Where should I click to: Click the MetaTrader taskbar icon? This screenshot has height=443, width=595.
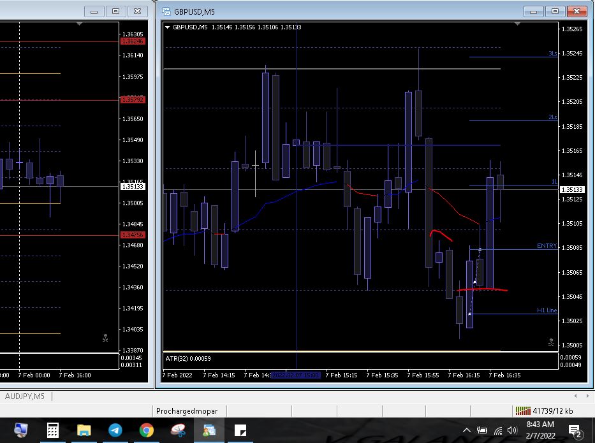tap(209, 431)
